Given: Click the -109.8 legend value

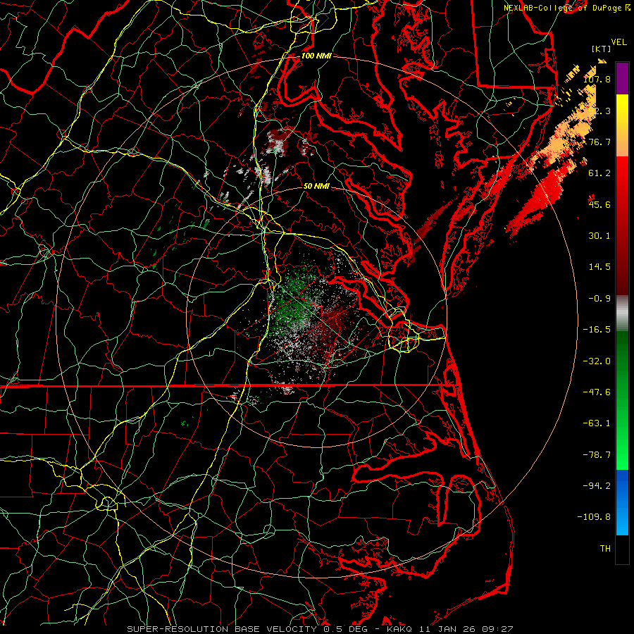Looking at the screenshot, I should pyautogui.click(x=594, y=517).
